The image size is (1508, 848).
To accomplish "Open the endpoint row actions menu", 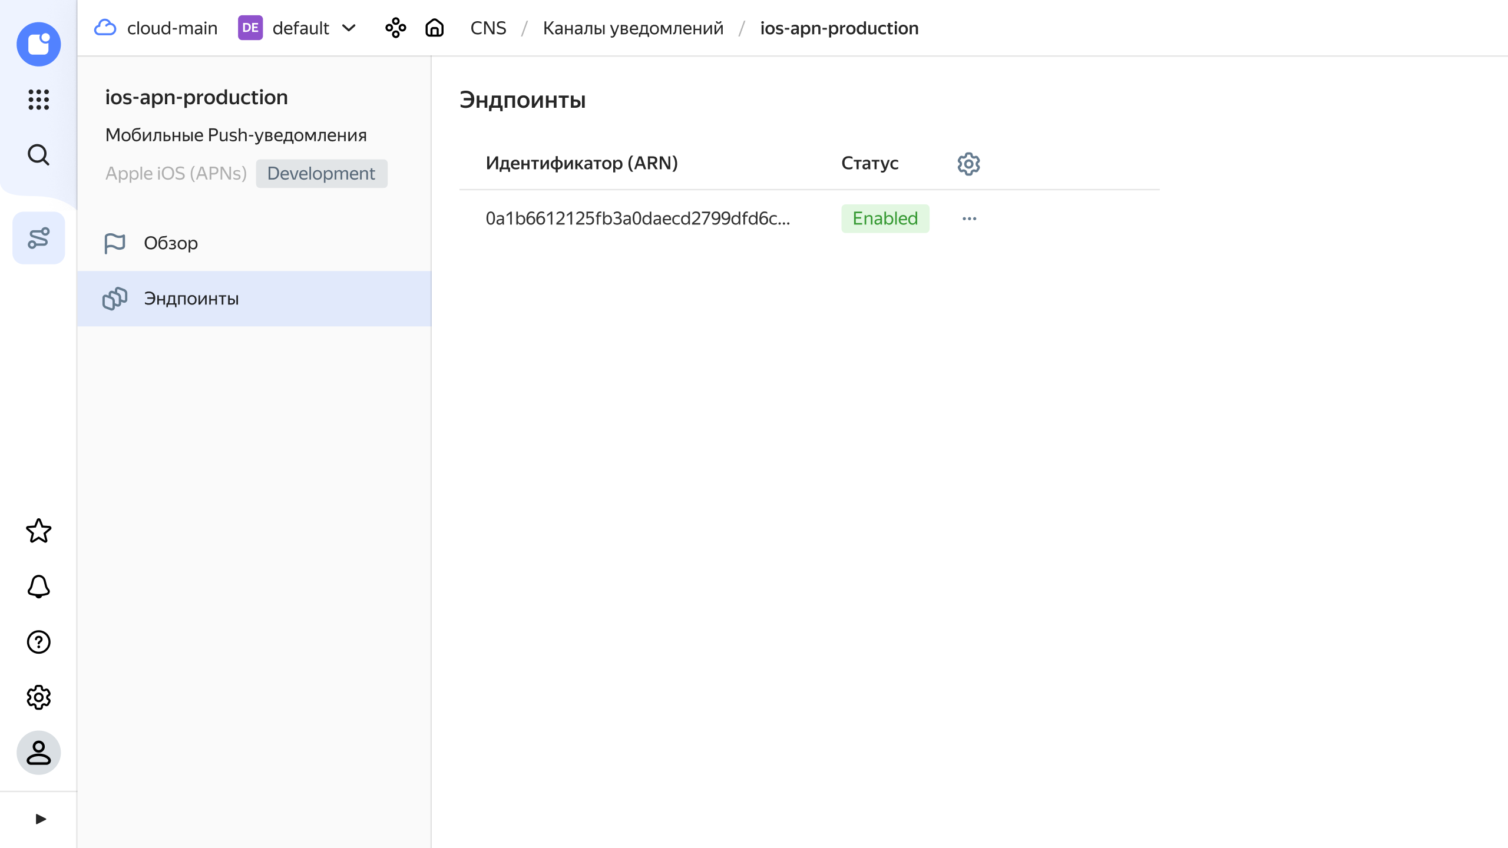I will [x=969, y=218].
